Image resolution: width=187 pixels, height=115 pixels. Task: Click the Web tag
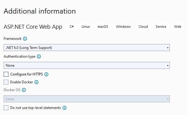(x=177, y=27)
